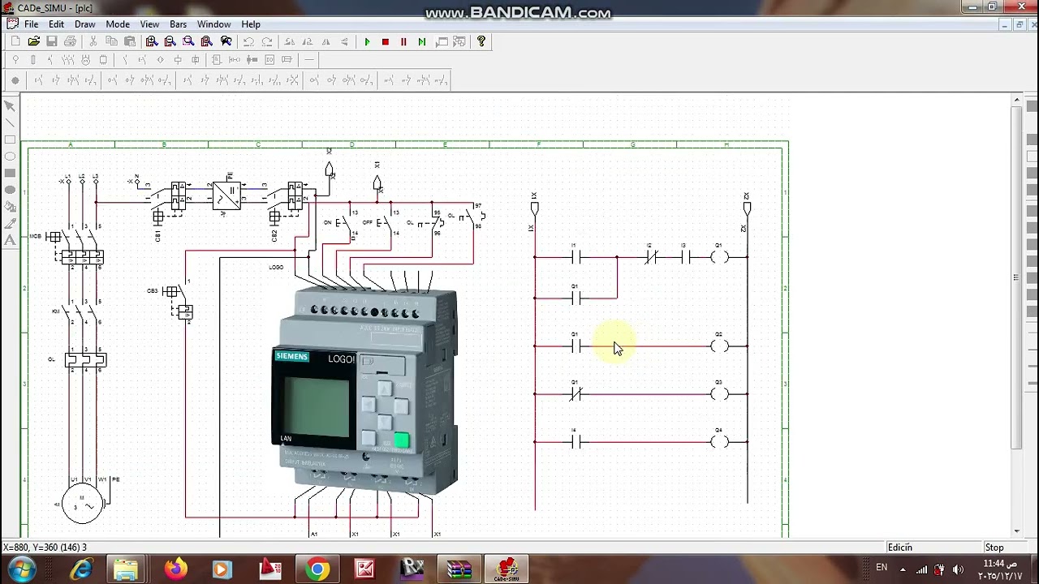Open Firefox from the taskbar

175,569
